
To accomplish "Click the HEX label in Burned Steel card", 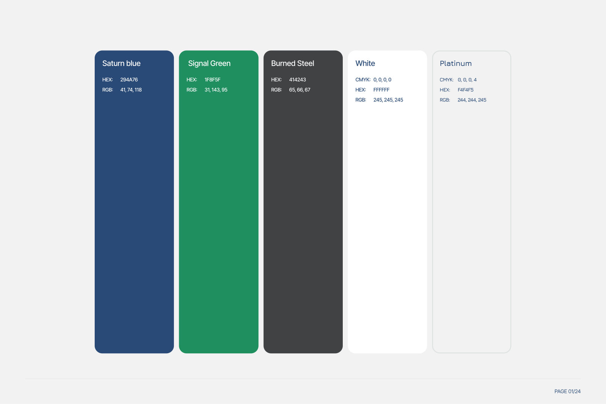I will pos(276,80).
